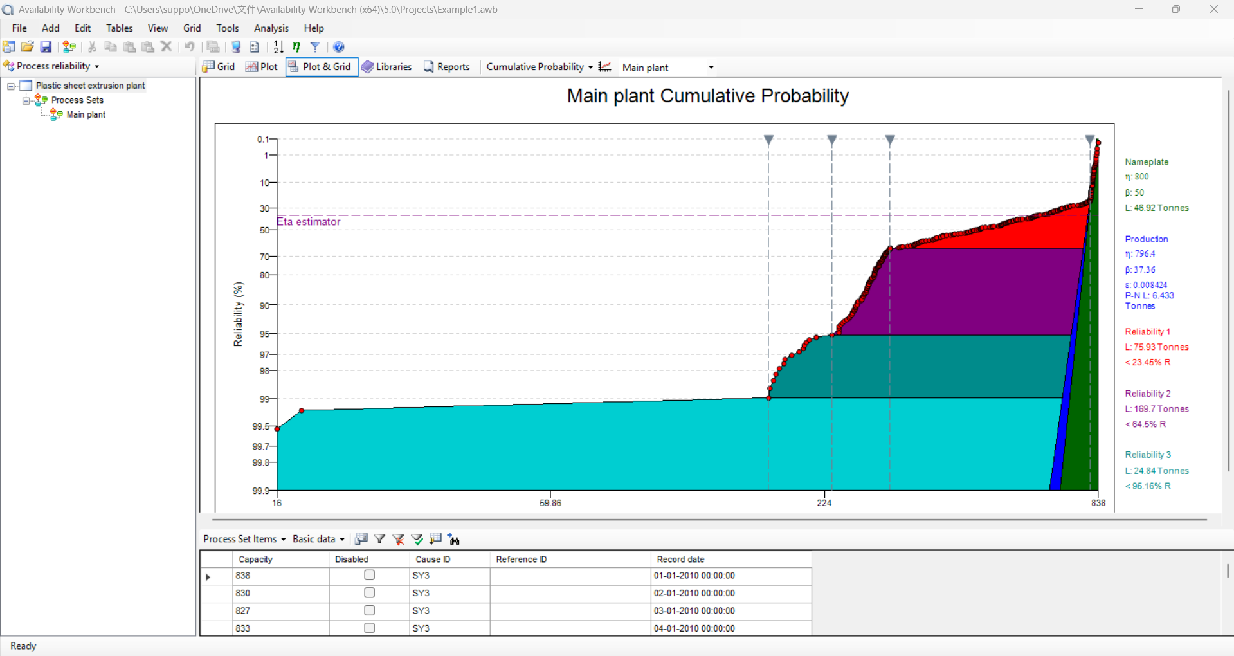Screen dimensions: 1234x656
Task: Click the 1-2 sort order icon
Action: pyautogui.click(x=278, y=47)
